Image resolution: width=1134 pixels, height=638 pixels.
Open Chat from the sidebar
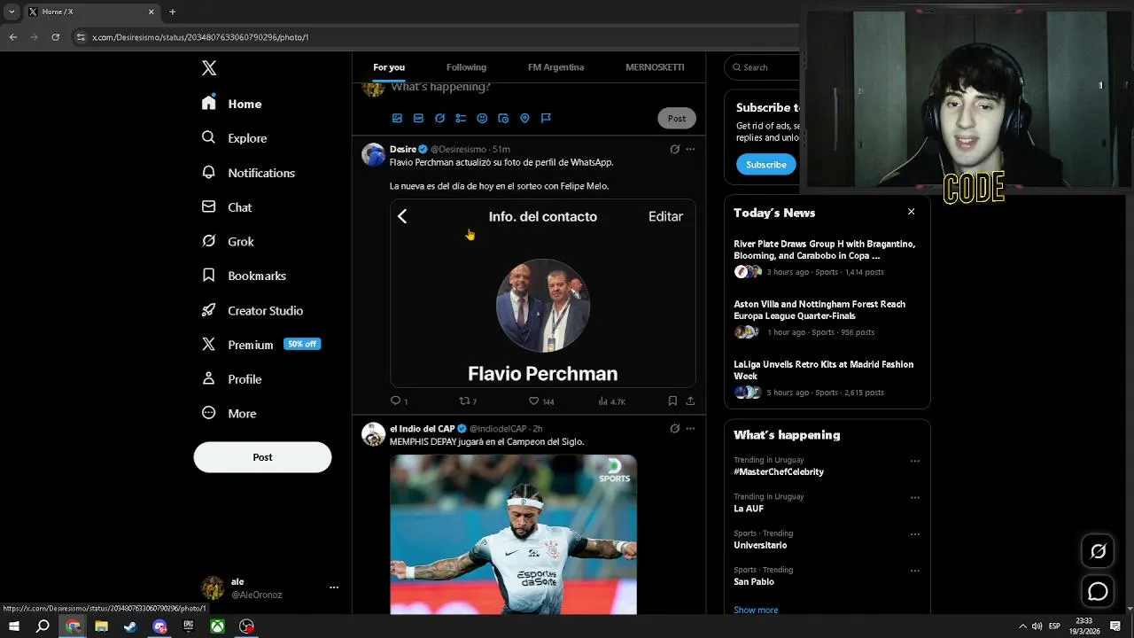pyautogui.click(x=228, y=207)
